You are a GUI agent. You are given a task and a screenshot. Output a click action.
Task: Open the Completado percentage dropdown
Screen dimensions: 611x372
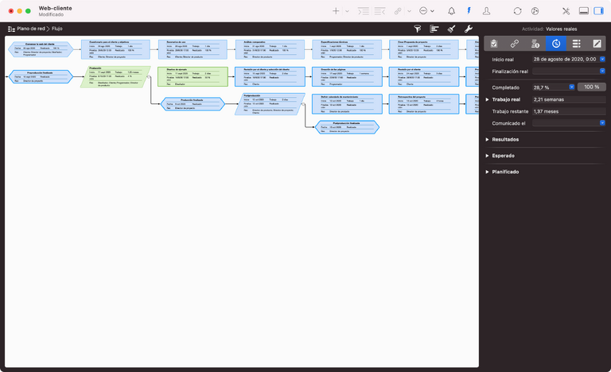point(571,87)
